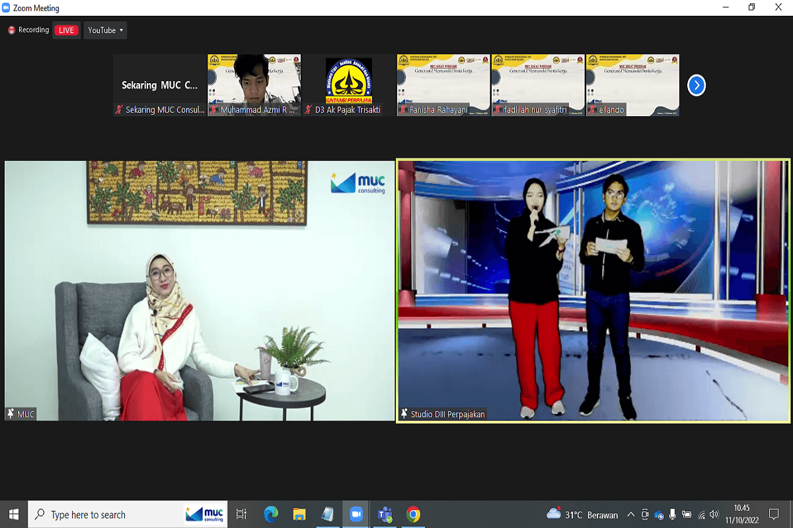Select fadlilah nur syafitri participant thumbnail

(x=538, y=85)
